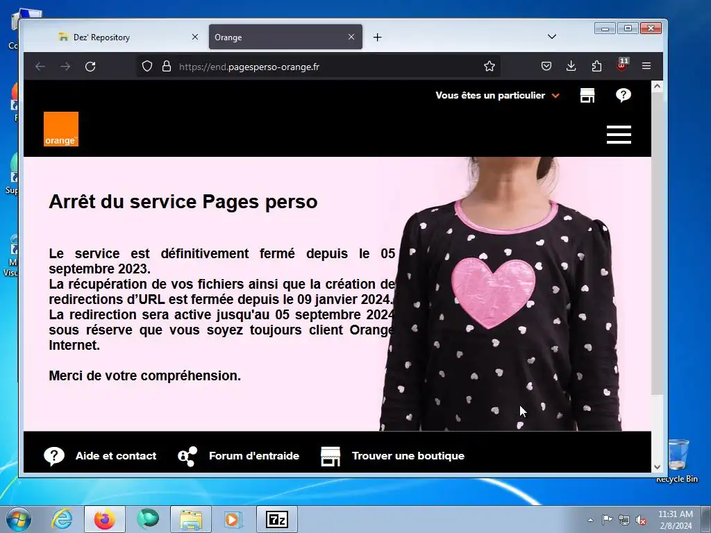711x533 pixels.
Task: Open the Extensions puzzle icon
Action: (x=596, y=66)
